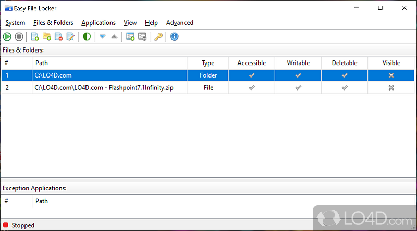Viewport: 417px width, 231px height.
Task: Click the Visible column header
Action: [x=391, y=63]
